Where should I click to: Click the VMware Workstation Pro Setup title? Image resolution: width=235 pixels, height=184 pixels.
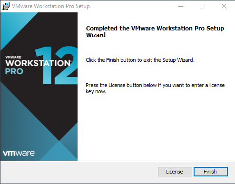coord(51,6)
